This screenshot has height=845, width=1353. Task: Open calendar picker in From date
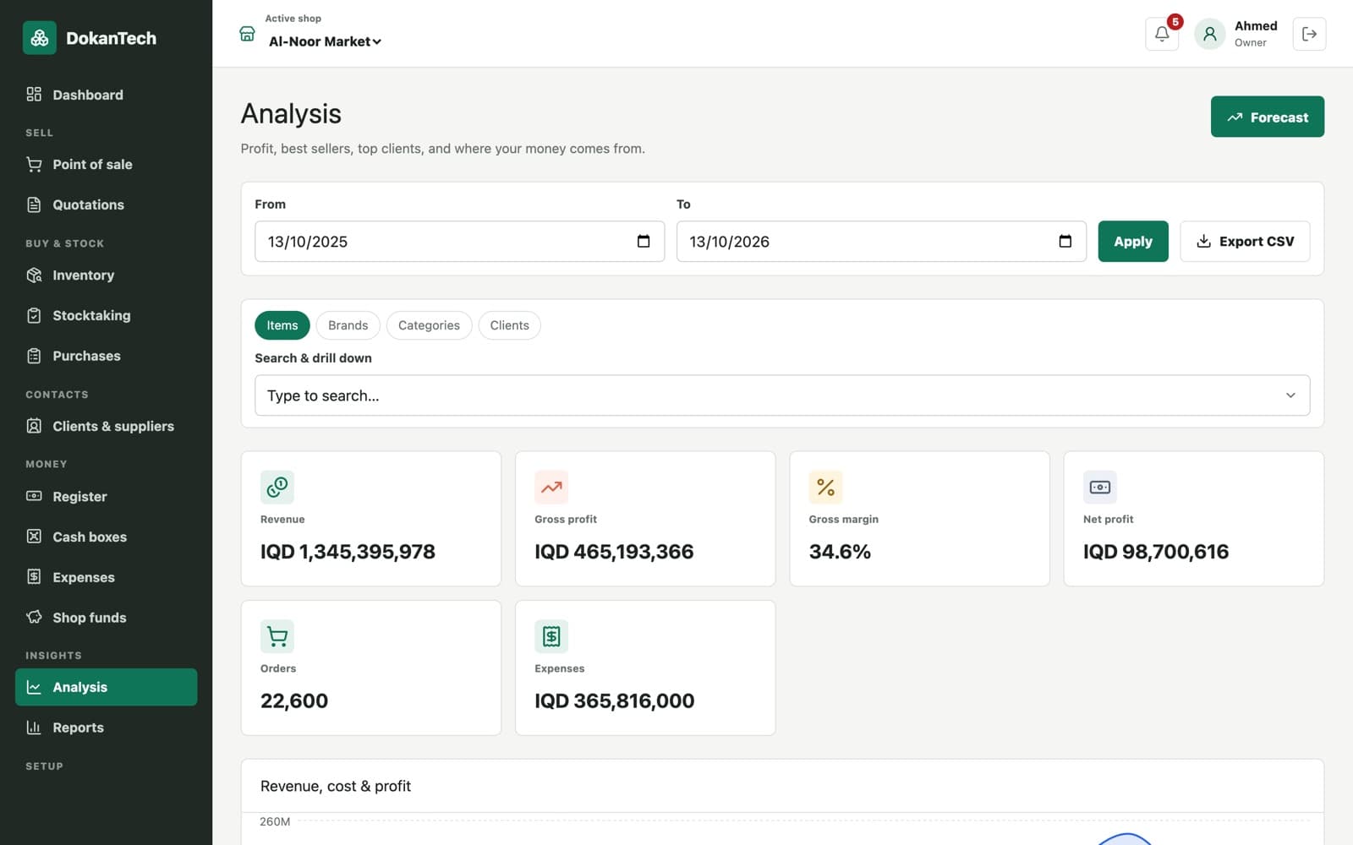pos(644,242)
